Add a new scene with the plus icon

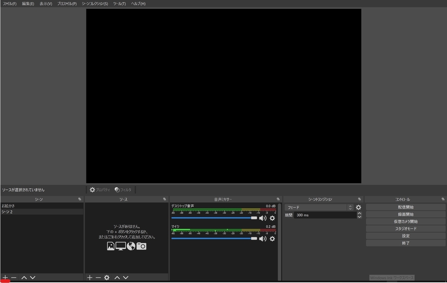coord(5,277)
